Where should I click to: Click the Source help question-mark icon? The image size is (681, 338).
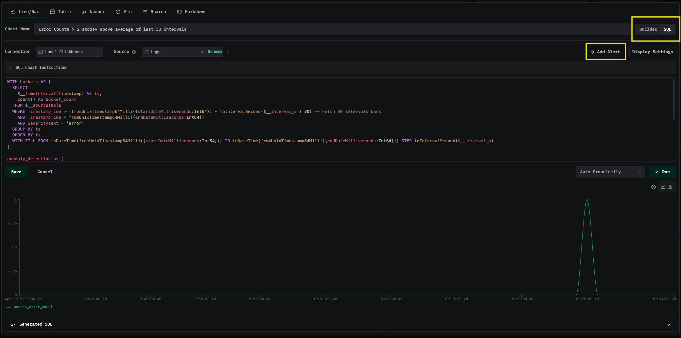pyautogui.click(x=134, y=52)
